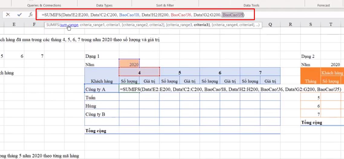
Task: Select Tuấn customer cell
Action: click(x=102, y=97)
